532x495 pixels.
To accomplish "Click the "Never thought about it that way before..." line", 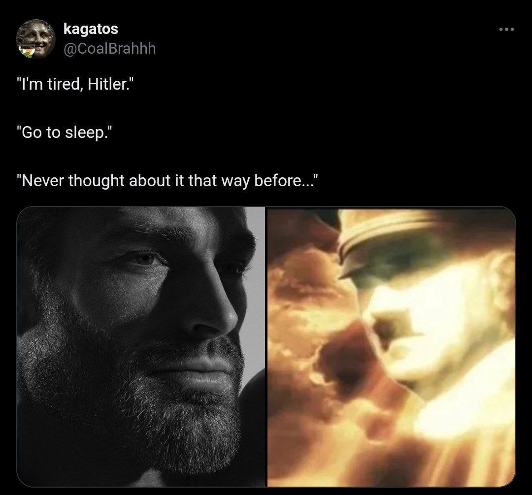I will pos(167,180).
